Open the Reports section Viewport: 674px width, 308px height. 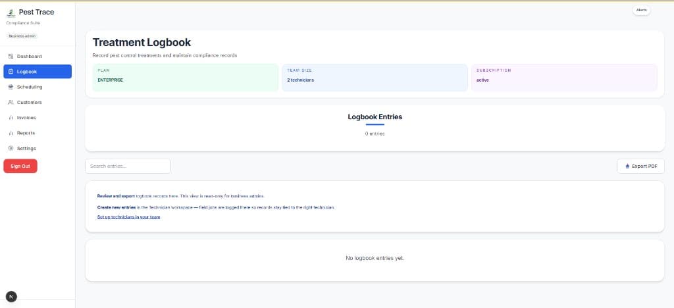pos(38,133)
